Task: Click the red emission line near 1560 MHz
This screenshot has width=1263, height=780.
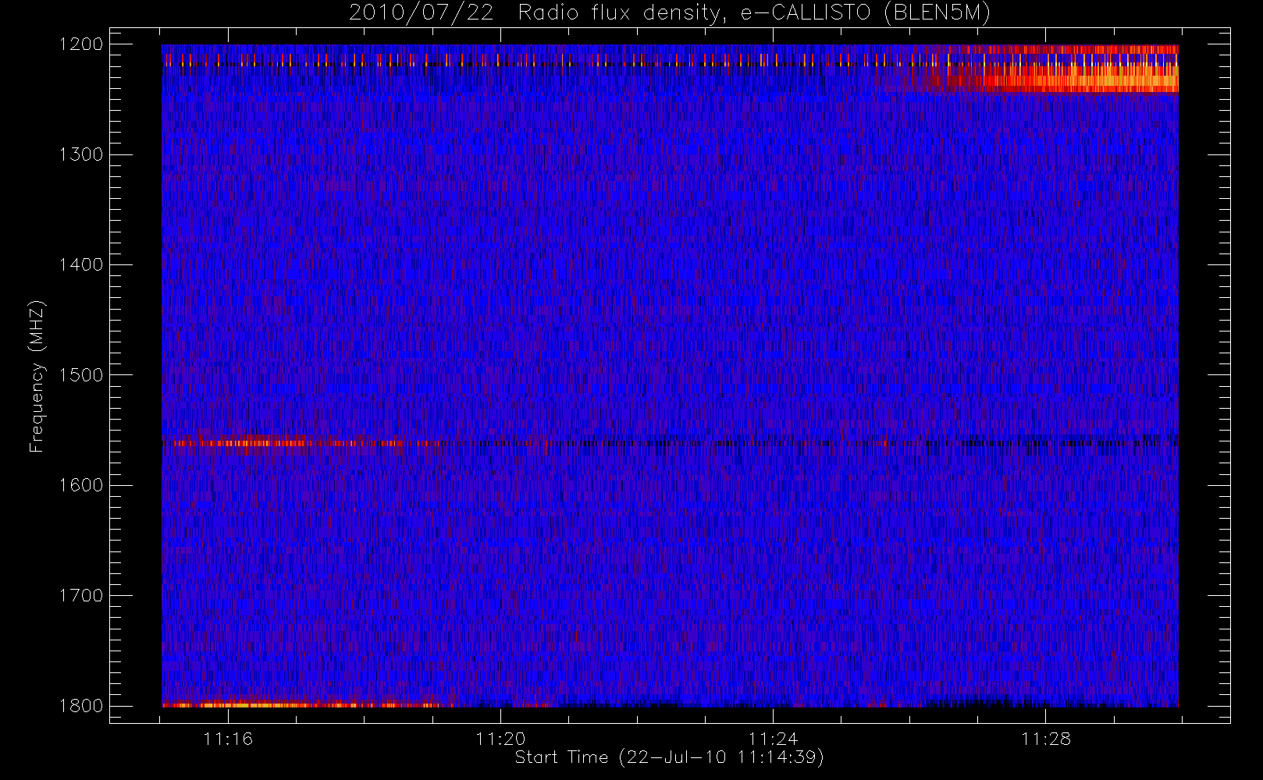Action: pyautogui.click(x=301, y=443)
